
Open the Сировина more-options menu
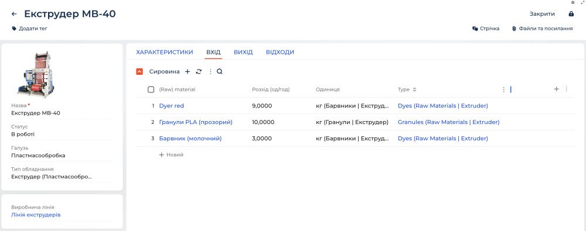(210, 72)
